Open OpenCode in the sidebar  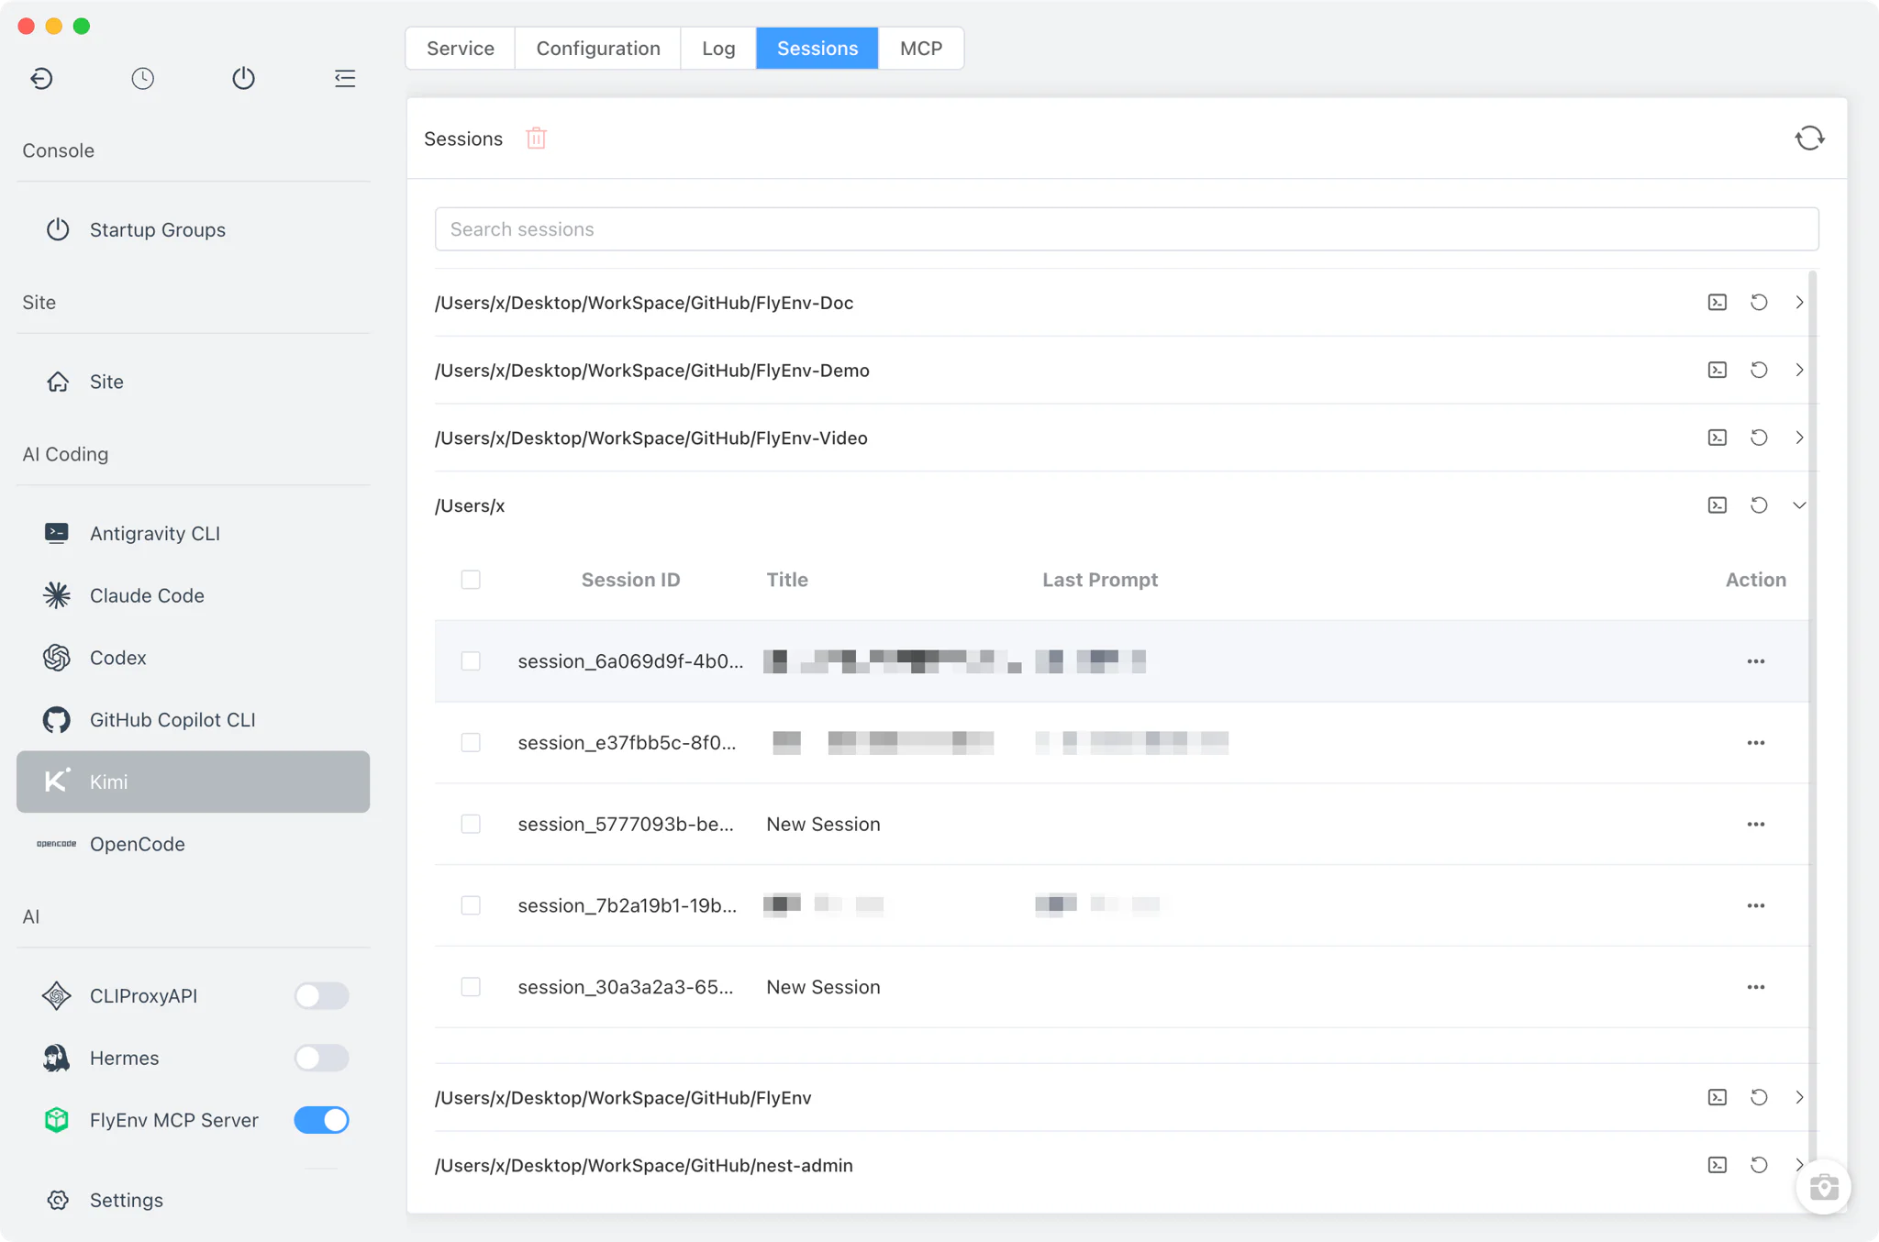click(x=193, y=844)
